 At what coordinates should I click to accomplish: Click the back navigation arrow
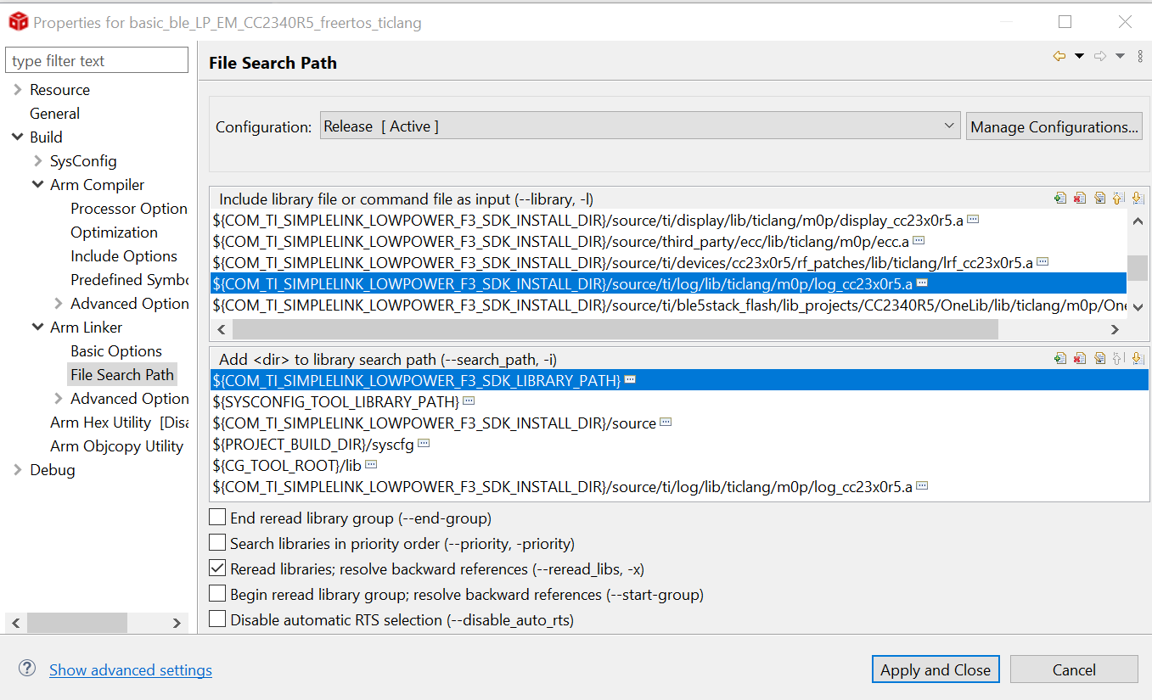1058,54
